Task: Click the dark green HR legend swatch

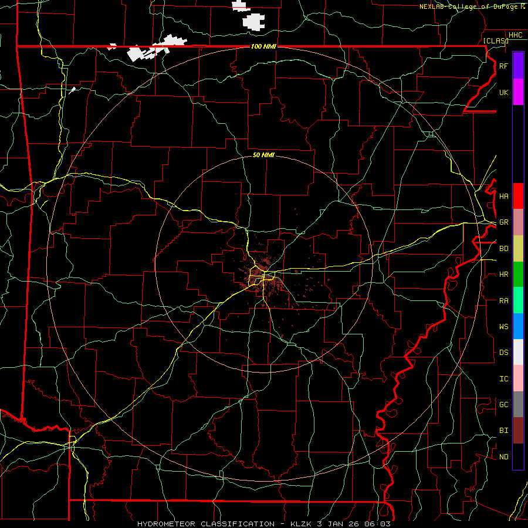Action: (518, 274)
